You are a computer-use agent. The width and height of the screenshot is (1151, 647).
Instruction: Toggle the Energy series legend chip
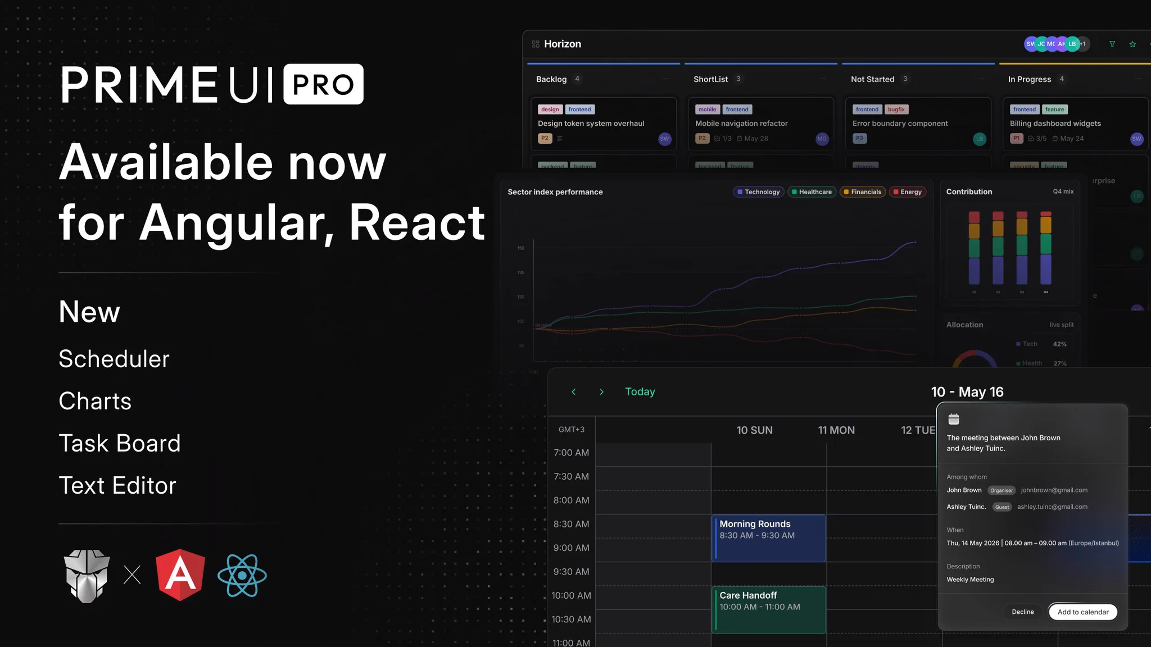click(x=908, y=192)
